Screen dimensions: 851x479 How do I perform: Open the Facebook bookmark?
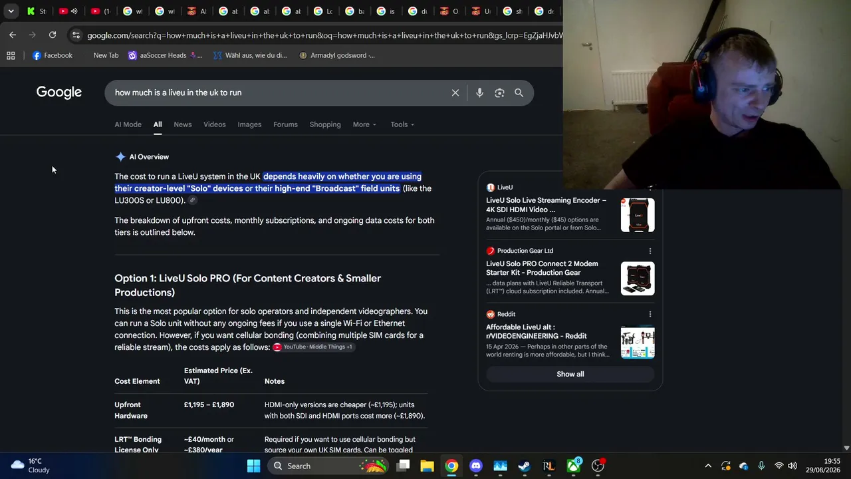pos(52,56)
